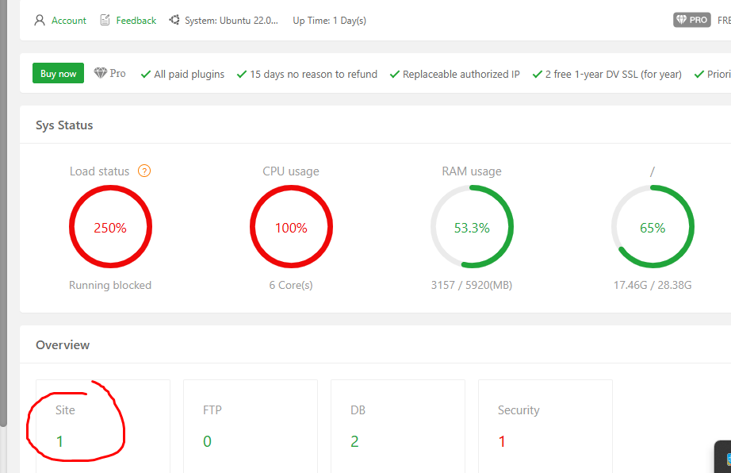Open the Security overview card
The image size is (731, 473).
[545, 426]
